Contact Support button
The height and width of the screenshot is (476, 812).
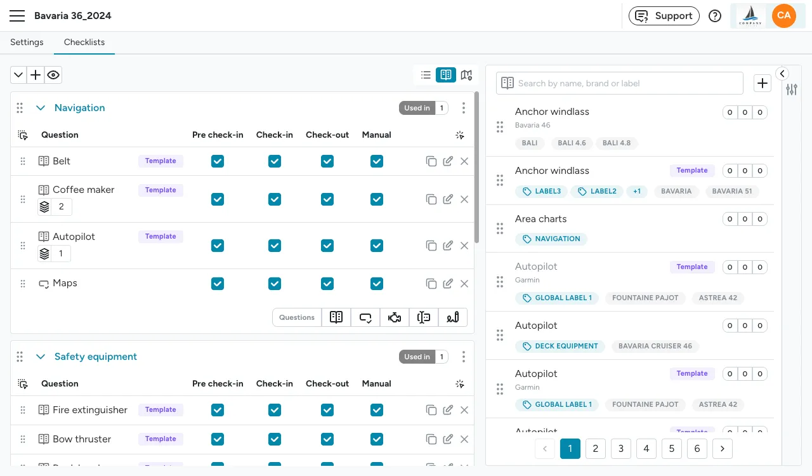click(x=664, y=16)
